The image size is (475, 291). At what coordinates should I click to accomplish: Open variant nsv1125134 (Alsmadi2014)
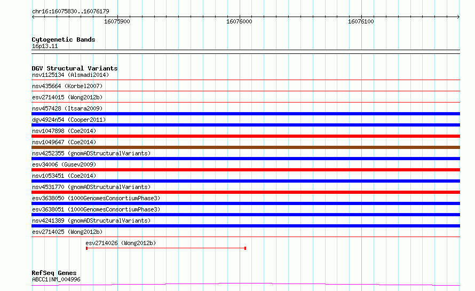[70, 75]
